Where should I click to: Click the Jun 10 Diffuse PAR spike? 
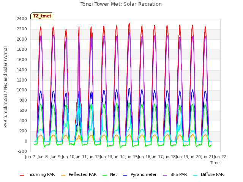click(79, 99)
